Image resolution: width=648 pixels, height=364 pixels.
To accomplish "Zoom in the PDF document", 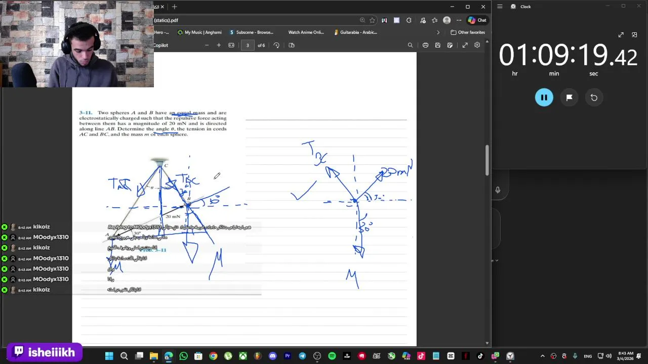I will click(219, 45).
